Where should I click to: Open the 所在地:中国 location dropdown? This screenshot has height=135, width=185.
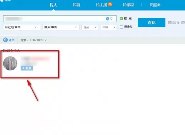point(22,27)
